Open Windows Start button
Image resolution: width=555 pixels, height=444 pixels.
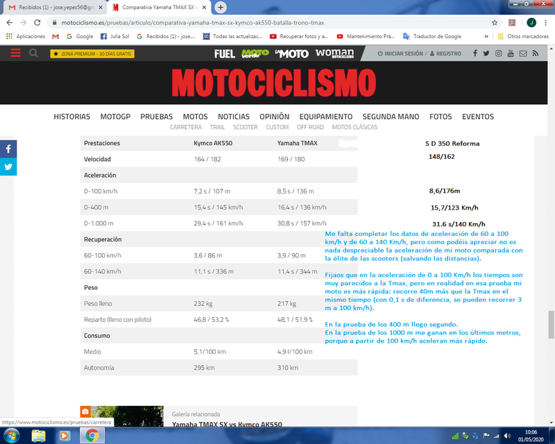(11, 436)
